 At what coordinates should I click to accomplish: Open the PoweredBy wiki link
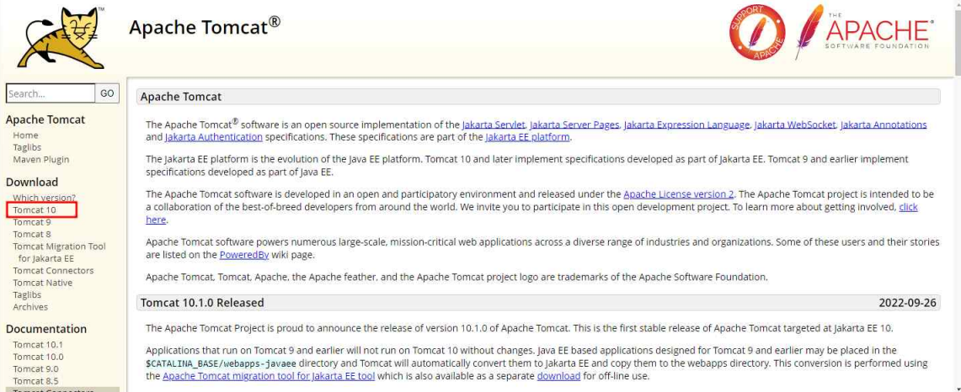click(243, 255)
